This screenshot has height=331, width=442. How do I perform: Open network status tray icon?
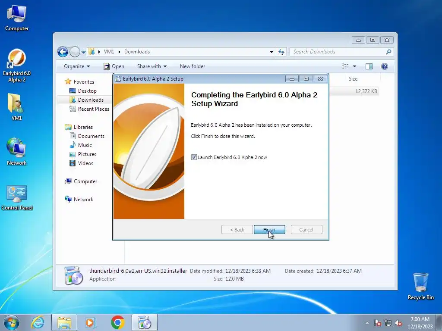tap(388, 323)
